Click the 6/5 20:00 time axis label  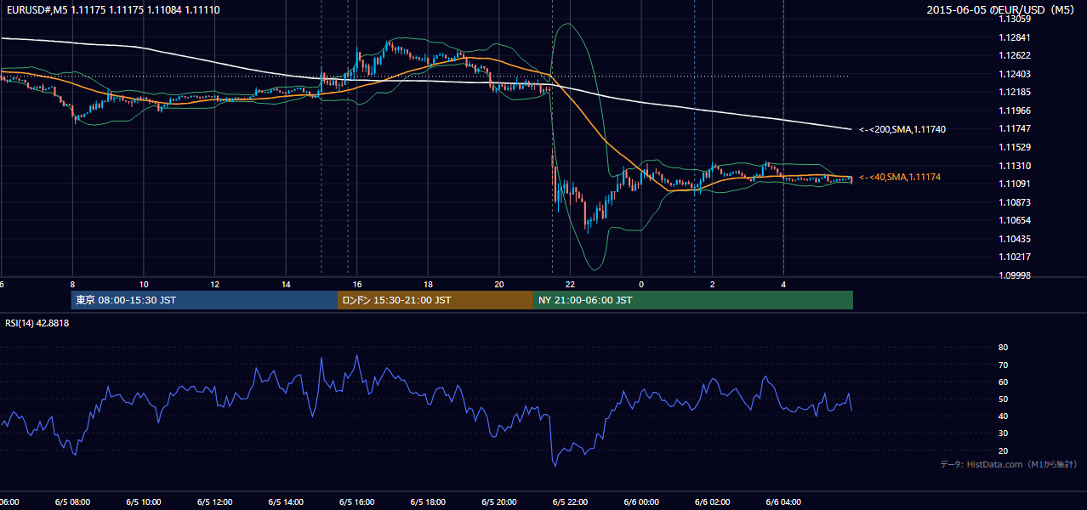pos(498,502)
